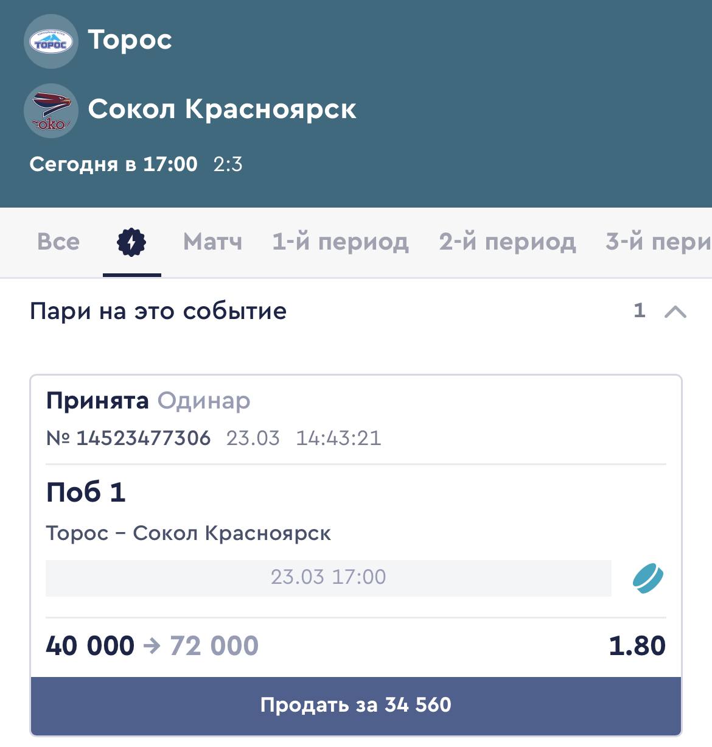
Task: Open the 1-й период tab
Action: tap(340, 242)
